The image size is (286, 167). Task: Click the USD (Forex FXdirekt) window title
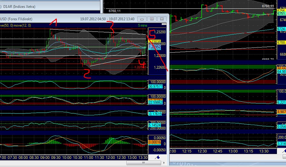click(16, 19)
